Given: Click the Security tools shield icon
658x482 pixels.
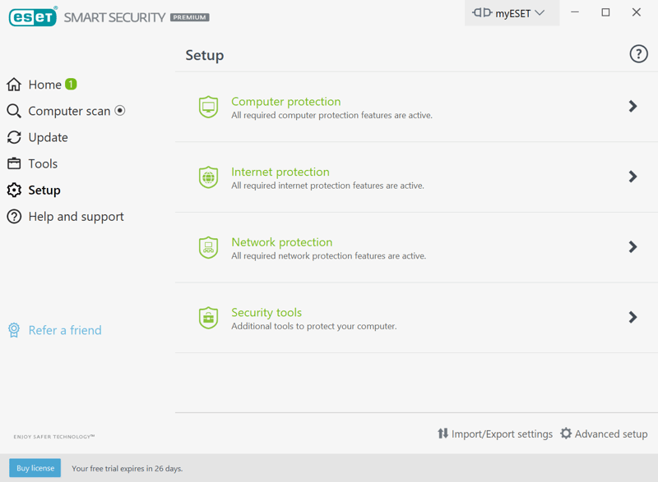Looking at the screenshot, I should pos(209,318).
